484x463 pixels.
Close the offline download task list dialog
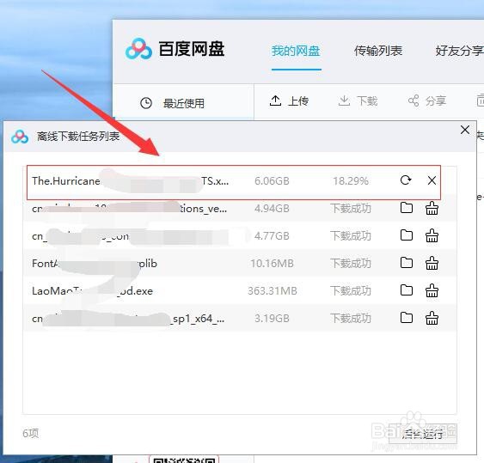tap(465, 130)
